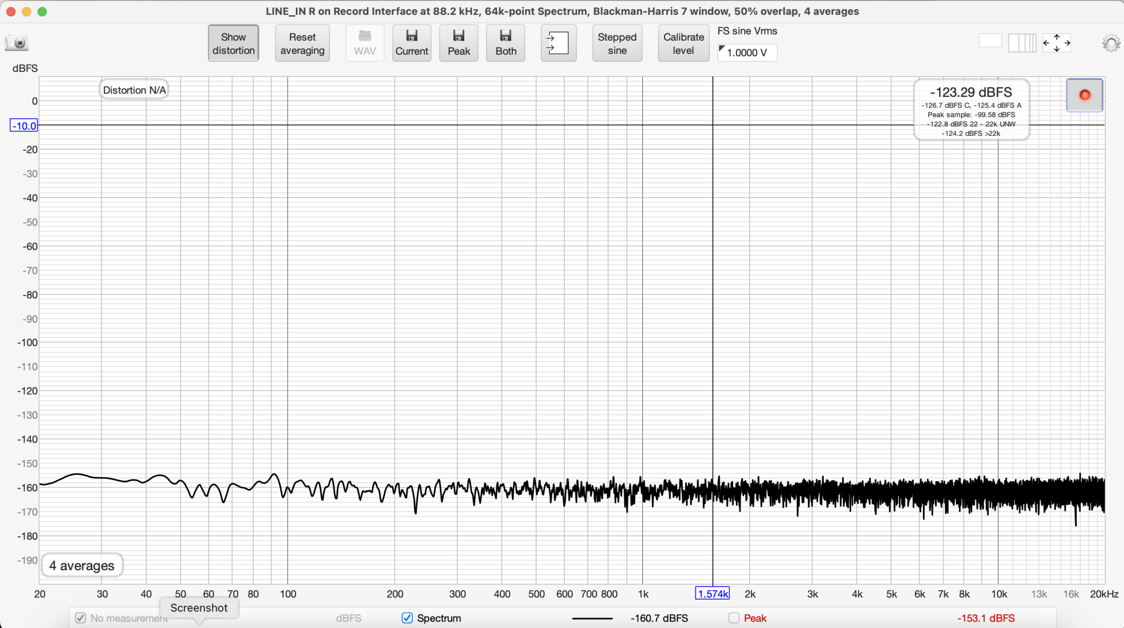Click the -160.7 dBFS spectrum value
Viewport: 1124px width, 628px height.
[659, 618]
